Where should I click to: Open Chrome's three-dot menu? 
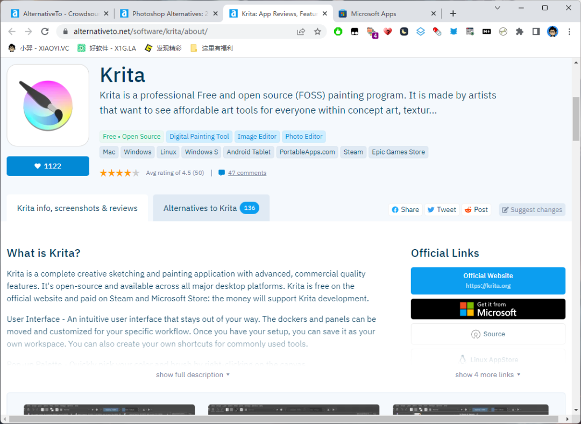click(569, 32)
